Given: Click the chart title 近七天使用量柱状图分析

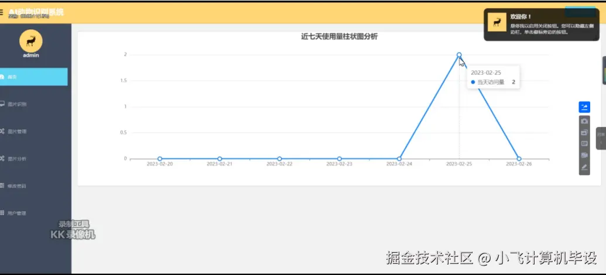Looking at the screenshot, I should coord(340,37).
